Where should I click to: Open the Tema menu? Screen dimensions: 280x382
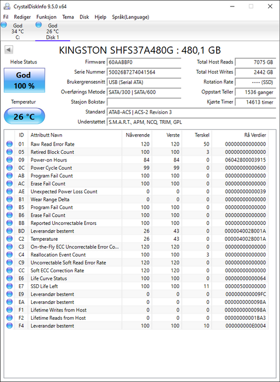[x=68, y=17]
